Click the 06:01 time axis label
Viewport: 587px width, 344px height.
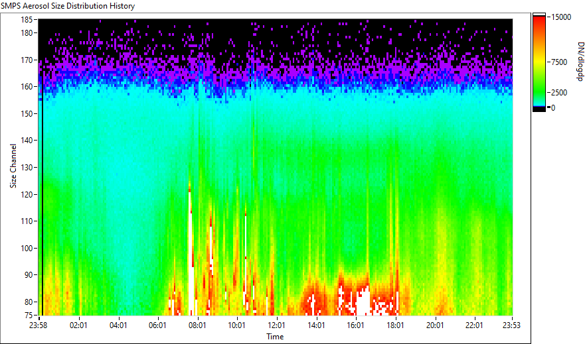[x=157, y=325]
